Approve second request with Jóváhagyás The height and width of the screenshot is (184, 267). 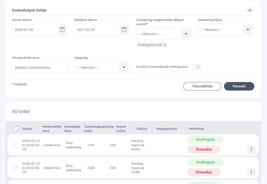tap(205, 162)
